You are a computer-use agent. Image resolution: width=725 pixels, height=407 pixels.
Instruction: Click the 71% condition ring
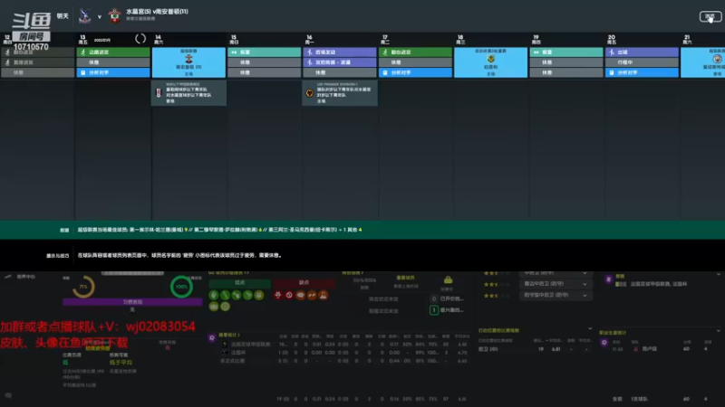point(83,287)
